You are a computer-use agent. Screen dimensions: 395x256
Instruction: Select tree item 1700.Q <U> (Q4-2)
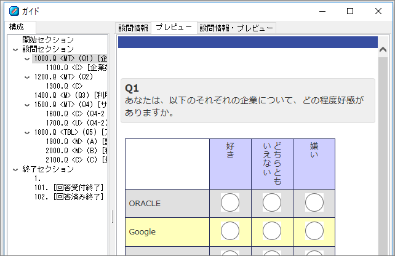76,123
